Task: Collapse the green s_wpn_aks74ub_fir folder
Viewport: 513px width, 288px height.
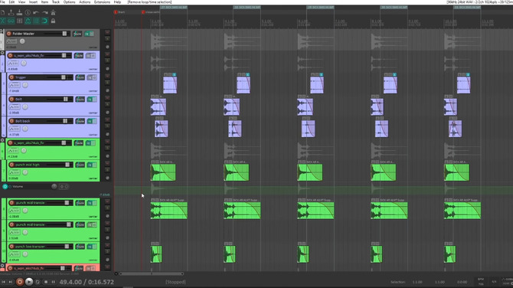Action: click(x=2, y=140)
